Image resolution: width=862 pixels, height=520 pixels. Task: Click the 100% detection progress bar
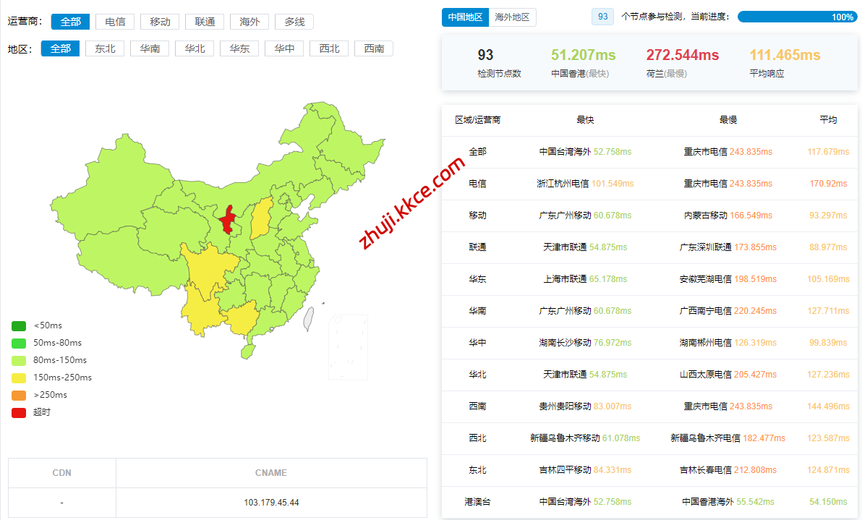tap(797, 17)
